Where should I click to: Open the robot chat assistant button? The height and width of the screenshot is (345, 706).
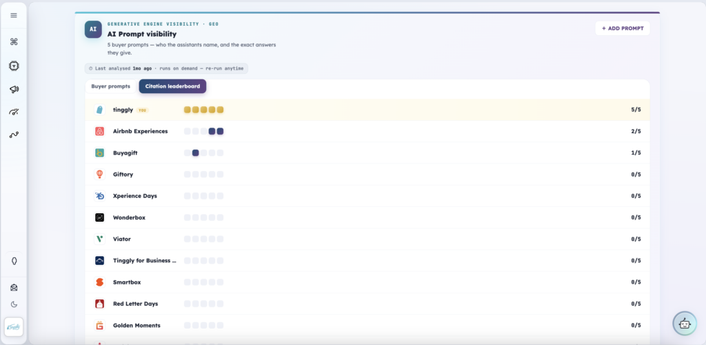point(685,324)
